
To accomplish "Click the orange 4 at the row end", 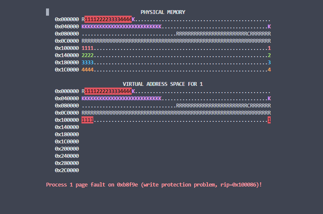I will (x=269, y=70).
